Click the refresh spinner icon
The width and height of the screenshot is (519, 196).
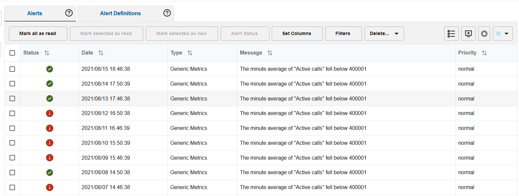pyautogui.click(x=484, y=34)
